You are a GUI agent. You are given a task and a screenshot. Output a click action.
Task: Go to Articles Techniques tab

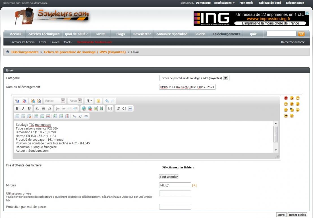[44, 34]
